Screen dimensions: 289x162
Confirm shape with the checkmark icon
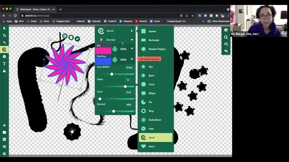[77, 39]
